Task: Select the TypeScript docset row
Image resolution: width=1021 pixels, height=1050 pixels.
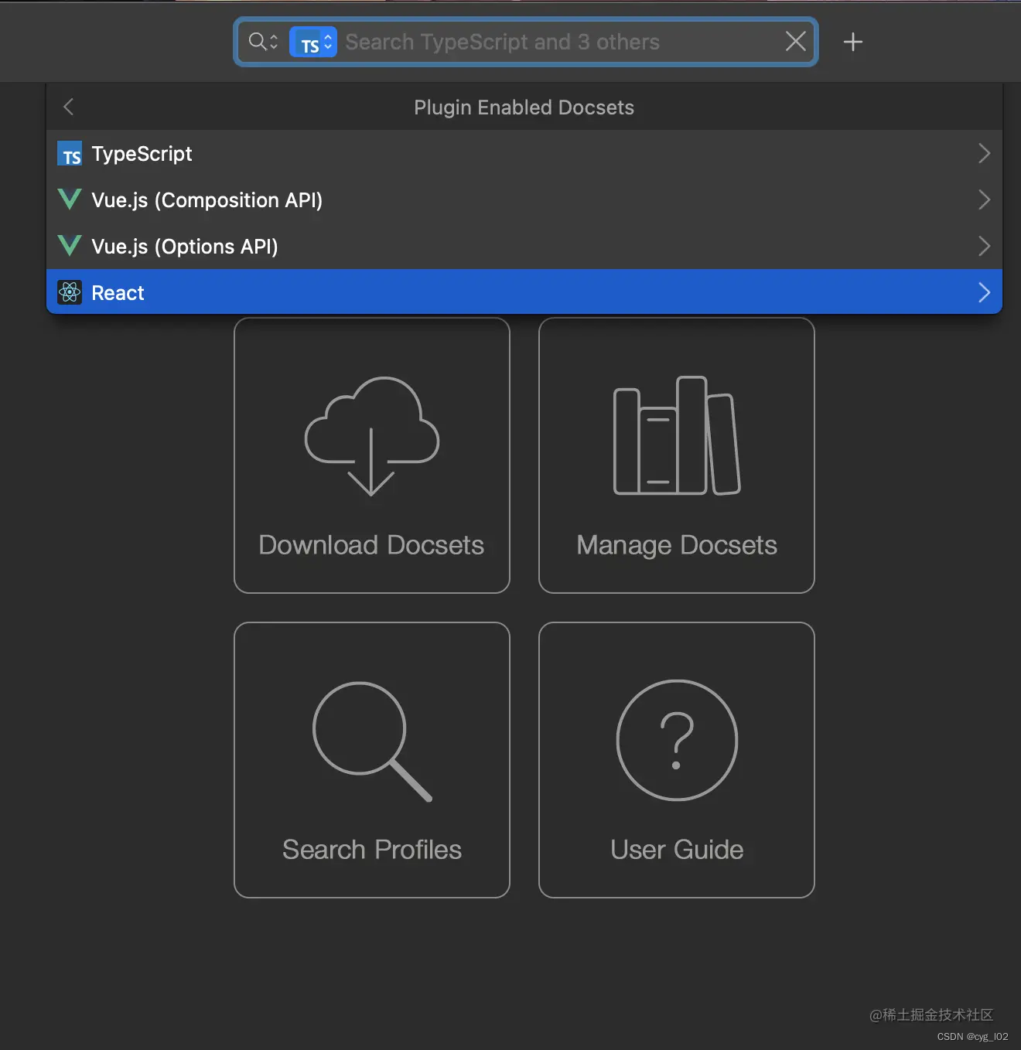Action: coord(524,153)
